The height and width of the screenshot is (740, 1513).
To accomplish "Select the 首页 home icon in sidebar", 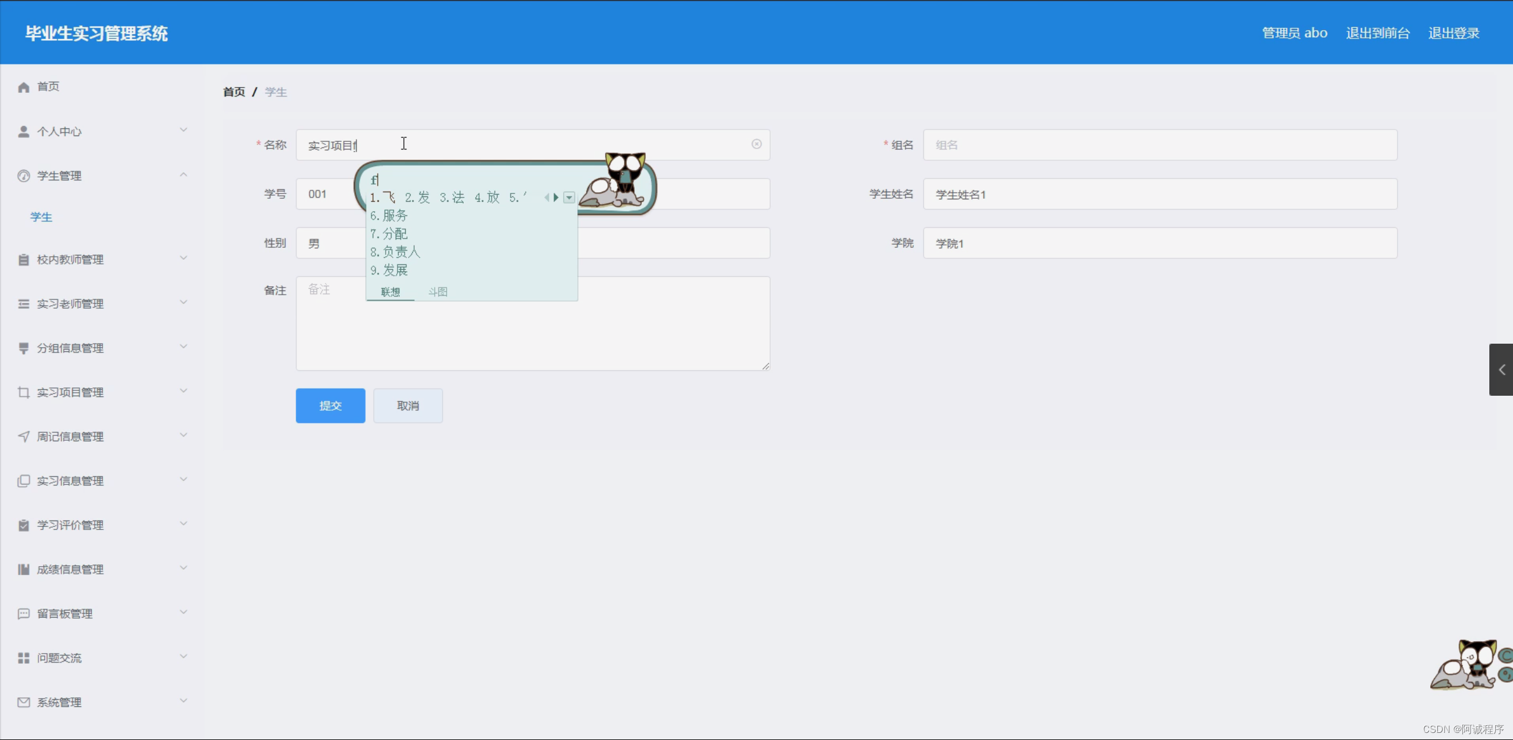I will click(x=24, y=86).
